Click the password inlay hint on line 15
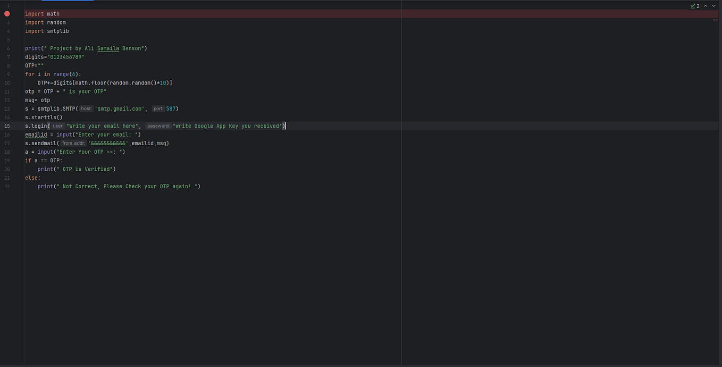 (158, 126)
